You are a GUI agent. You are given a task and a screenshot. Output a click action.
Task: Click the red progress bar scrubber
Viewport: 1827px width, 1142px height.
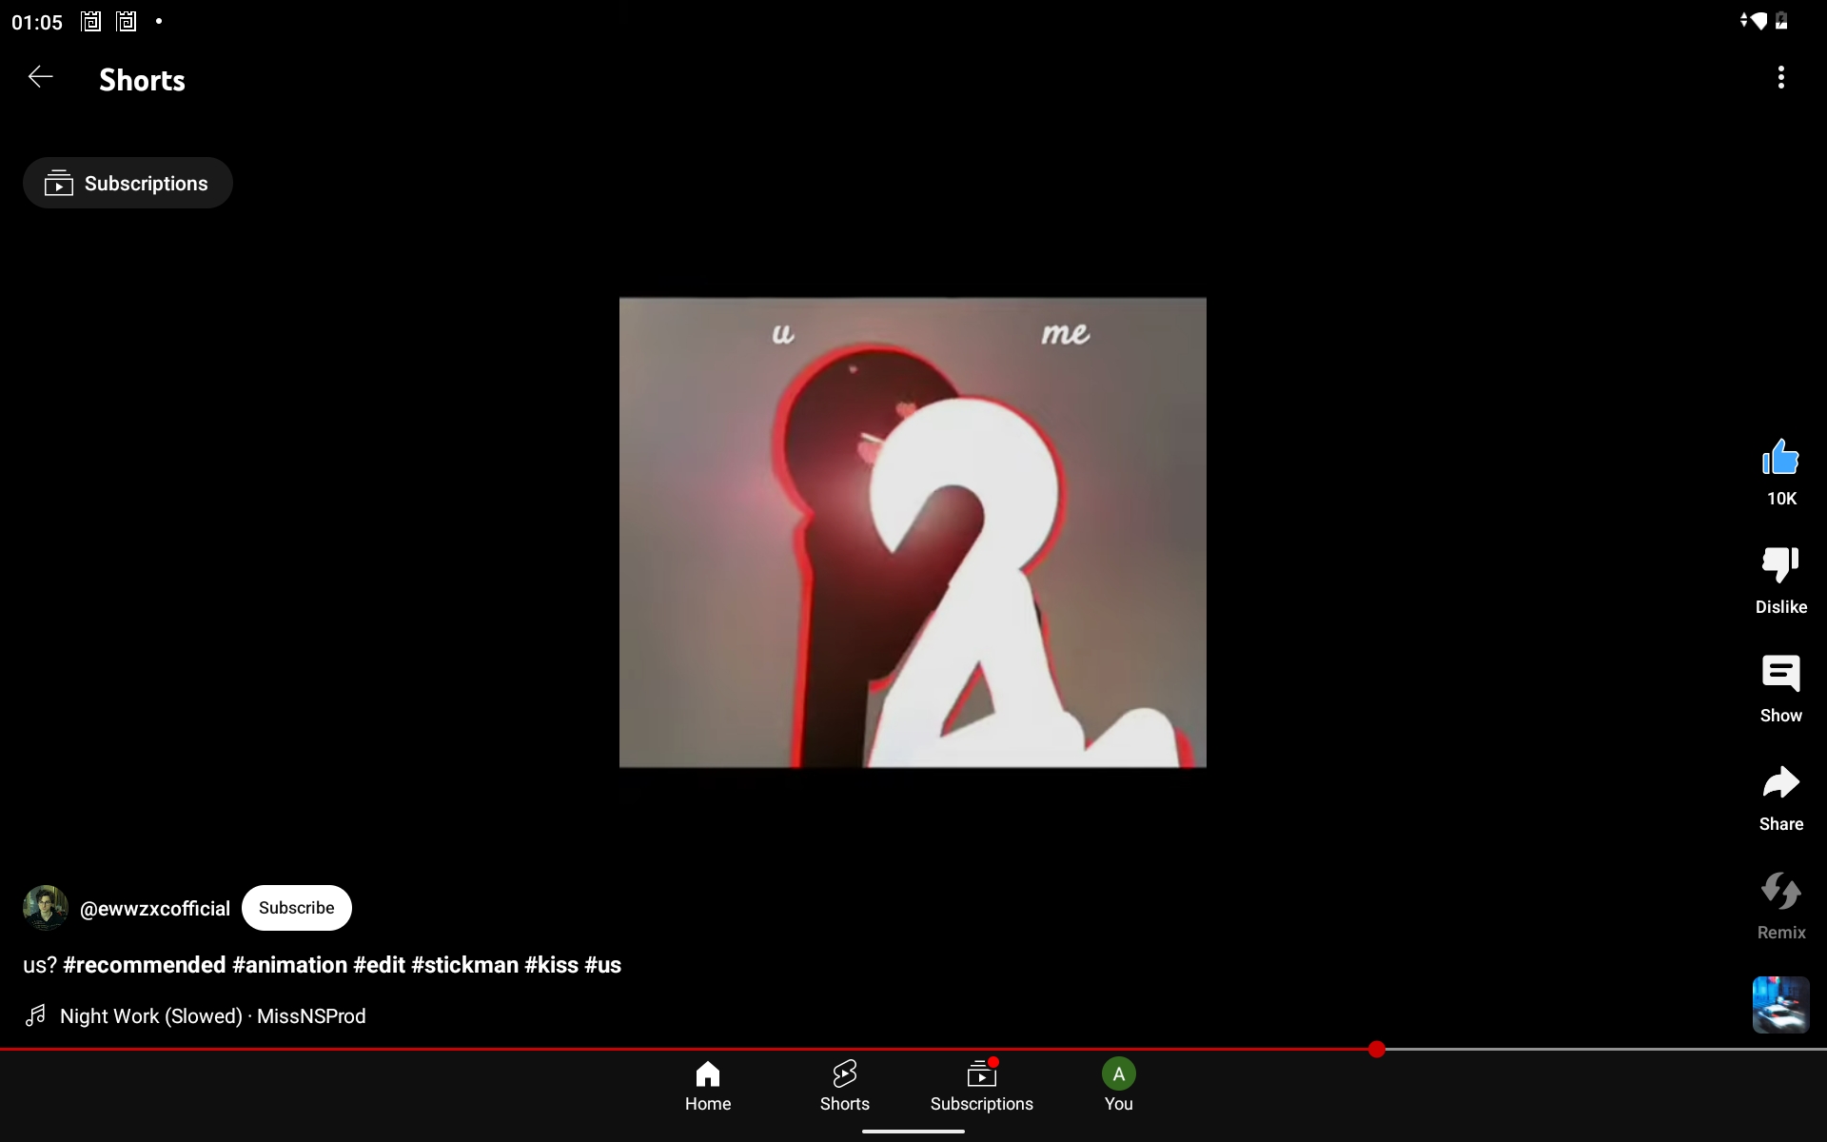1377,1049
